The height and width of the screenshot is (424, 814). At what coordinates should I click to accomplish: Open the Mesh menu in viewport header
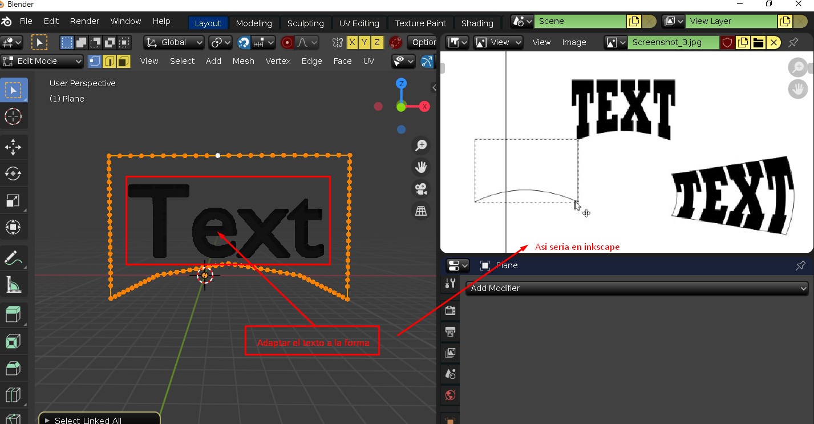243,61
